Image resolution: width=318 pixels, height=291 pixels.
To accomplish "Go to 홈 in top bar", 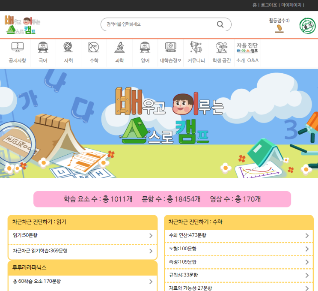I will click(255, 5).
